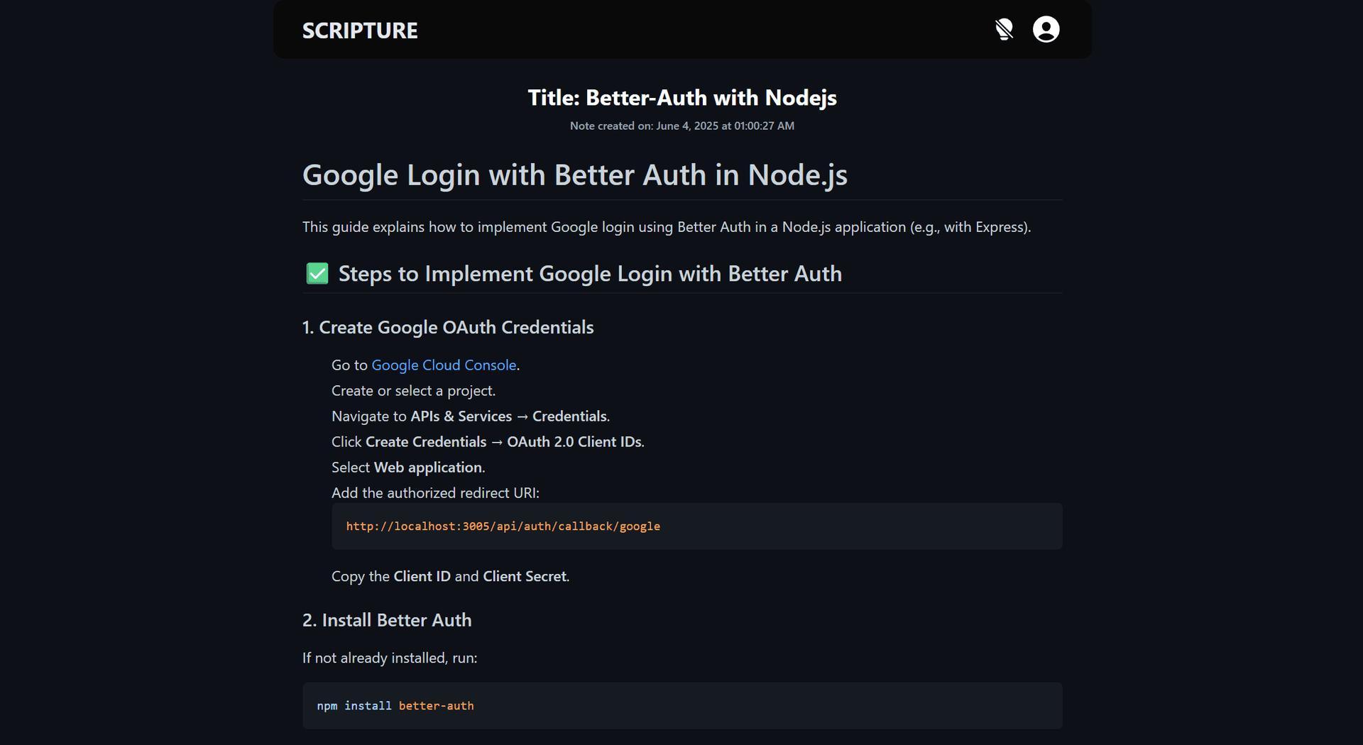Click the note creation date text
The width and height of the screenshot is (1363, 745).
[x=682, y=126]
